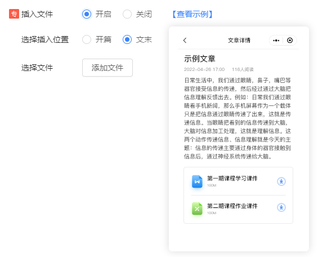Download 第一期课程学习课件 file
Image resolution: width=327 pixels, height=257 pixels.
(x=281, y=181)
